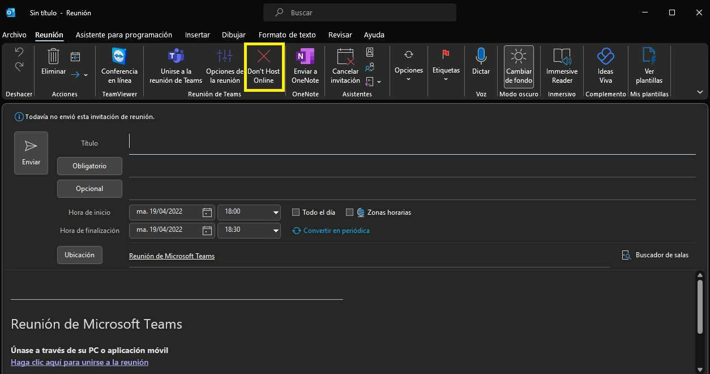Viewport: 710px width, 374px height.
Task: Click the Opcional attendees input field
Action: tap(412, 189)
